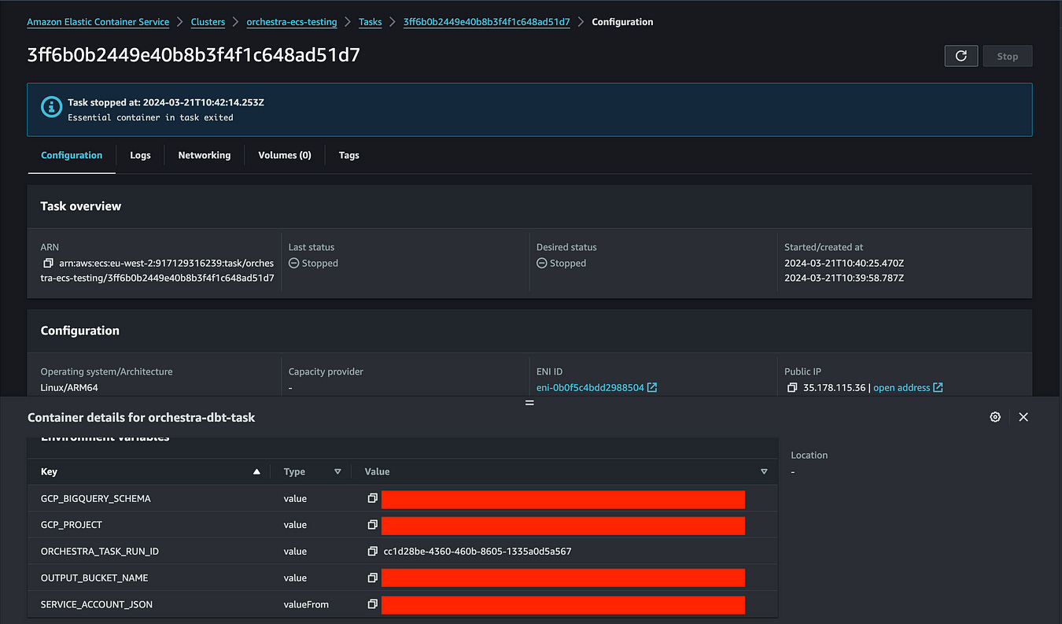Go to Clusters breadcrumb
The width and height of the screenshot is (1062, 624).
click(208, 22)
